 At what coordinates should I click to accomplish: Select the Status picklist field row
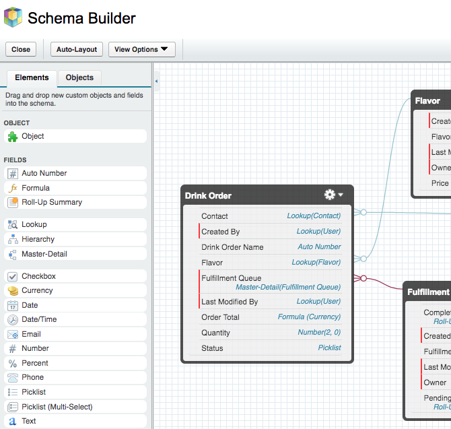click(271, 348)
